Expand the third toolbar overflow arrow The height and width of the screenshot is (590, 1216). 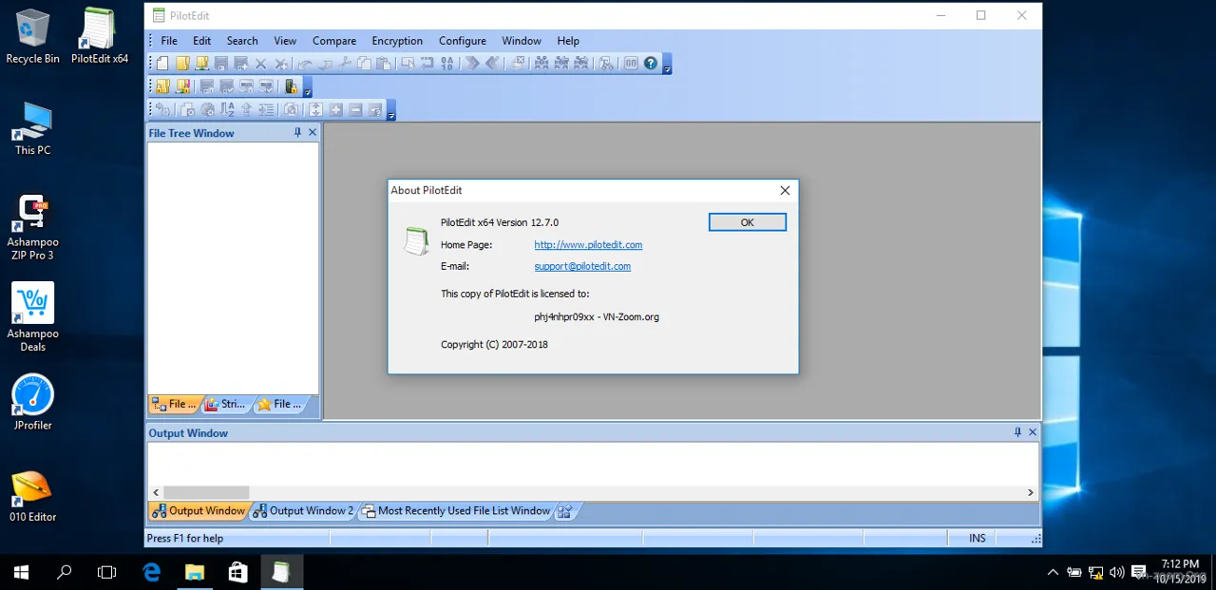[x=391, y=111]
